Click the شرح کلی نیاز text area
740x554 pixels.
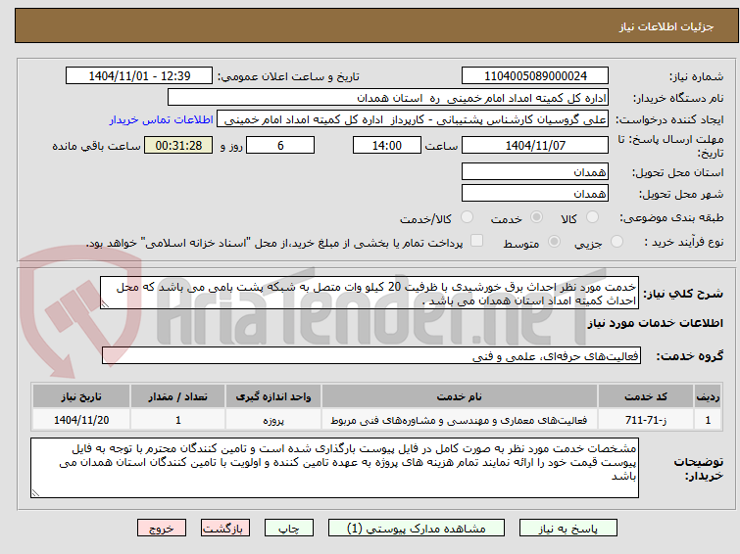point(370,294)
